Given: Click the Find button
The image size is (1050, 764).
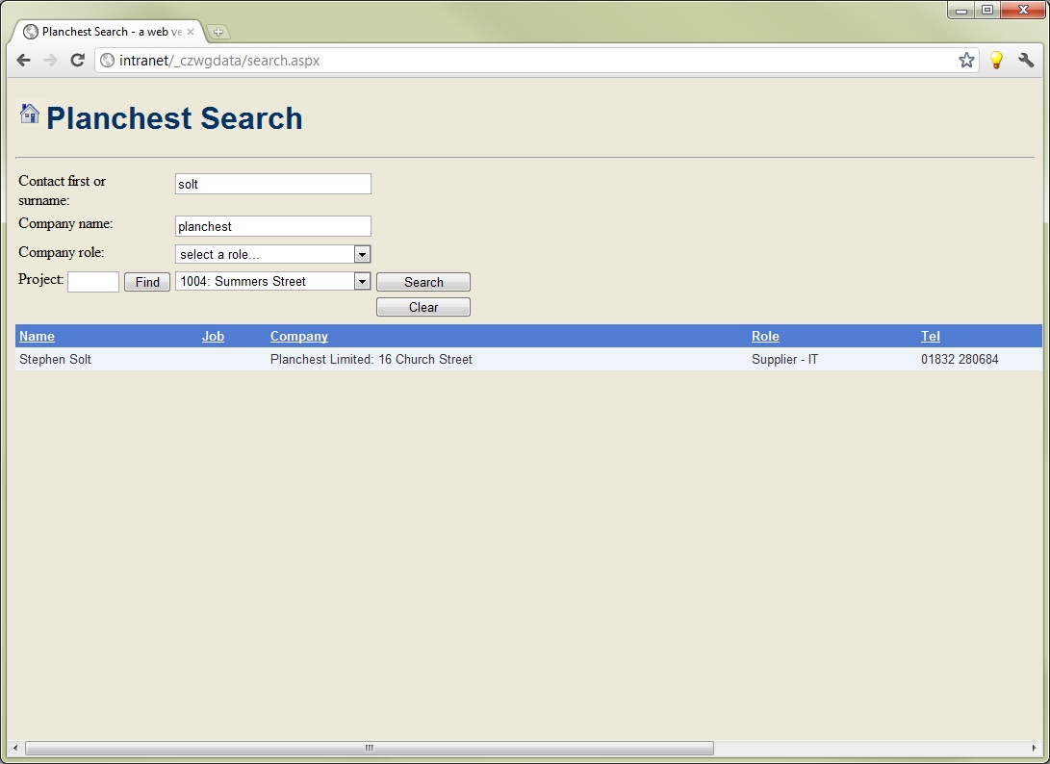Looking at the screenshot, I should click(147, 282).
